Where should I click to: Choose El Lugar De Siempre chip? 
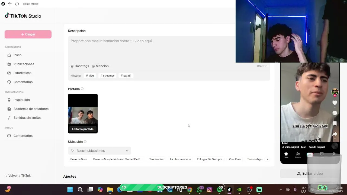(x=210, y=159)
